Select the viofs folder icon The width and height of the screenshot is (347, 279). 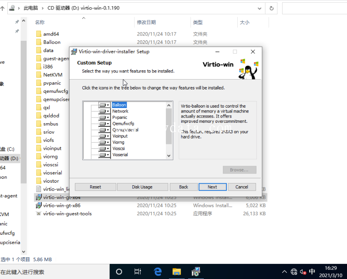39,140
